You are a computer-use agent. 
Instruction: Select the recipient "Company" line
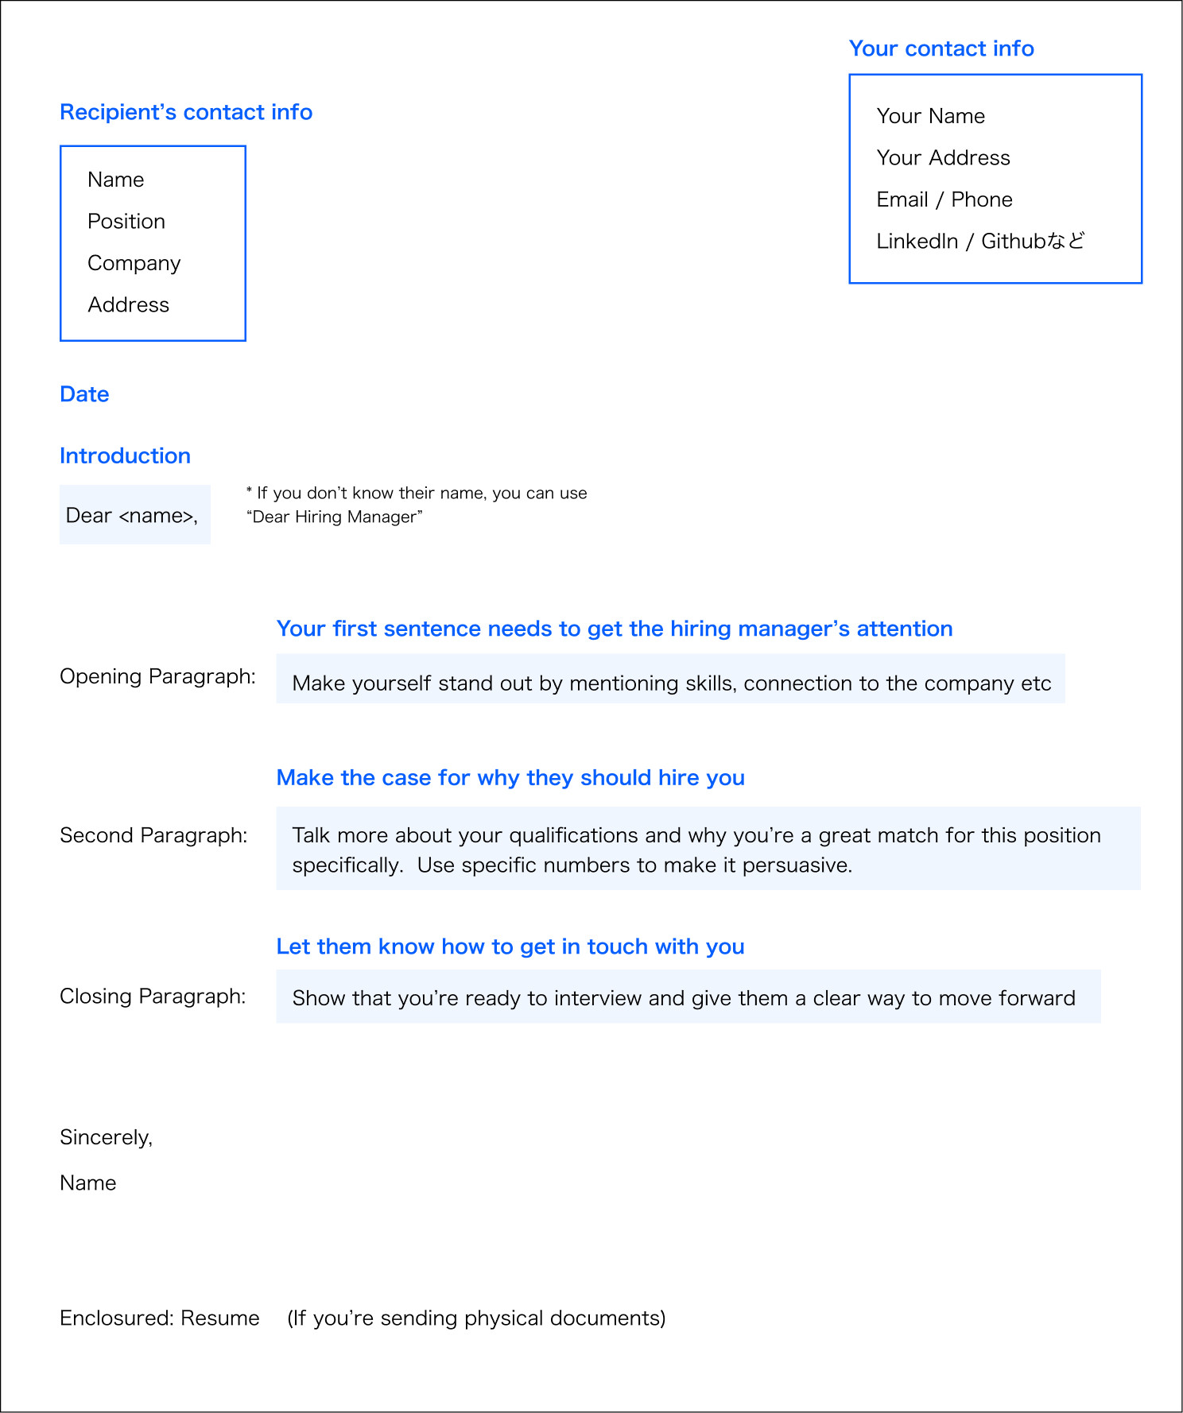(134, 263)
